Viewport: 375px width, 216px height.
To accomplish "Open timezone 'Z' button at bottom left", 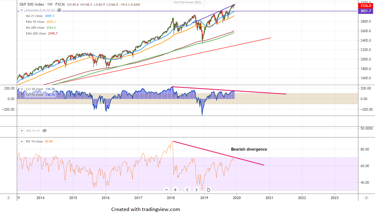I will [9, 198].
